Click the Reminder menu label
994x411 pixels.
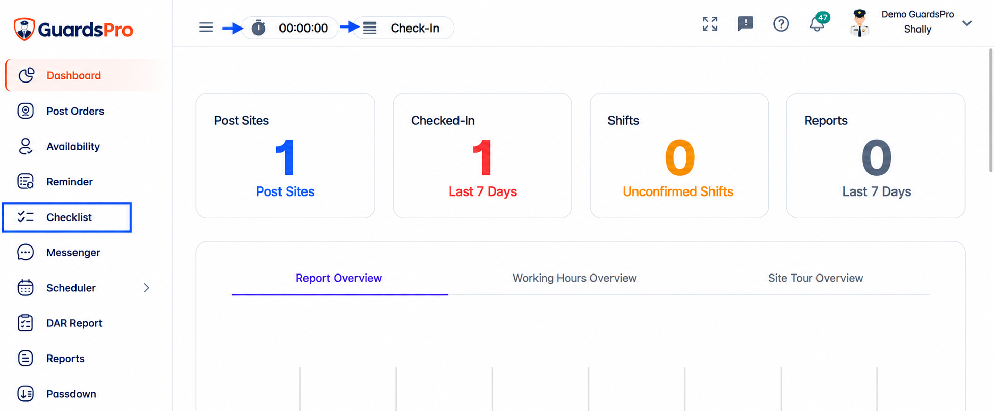(69, 182)
